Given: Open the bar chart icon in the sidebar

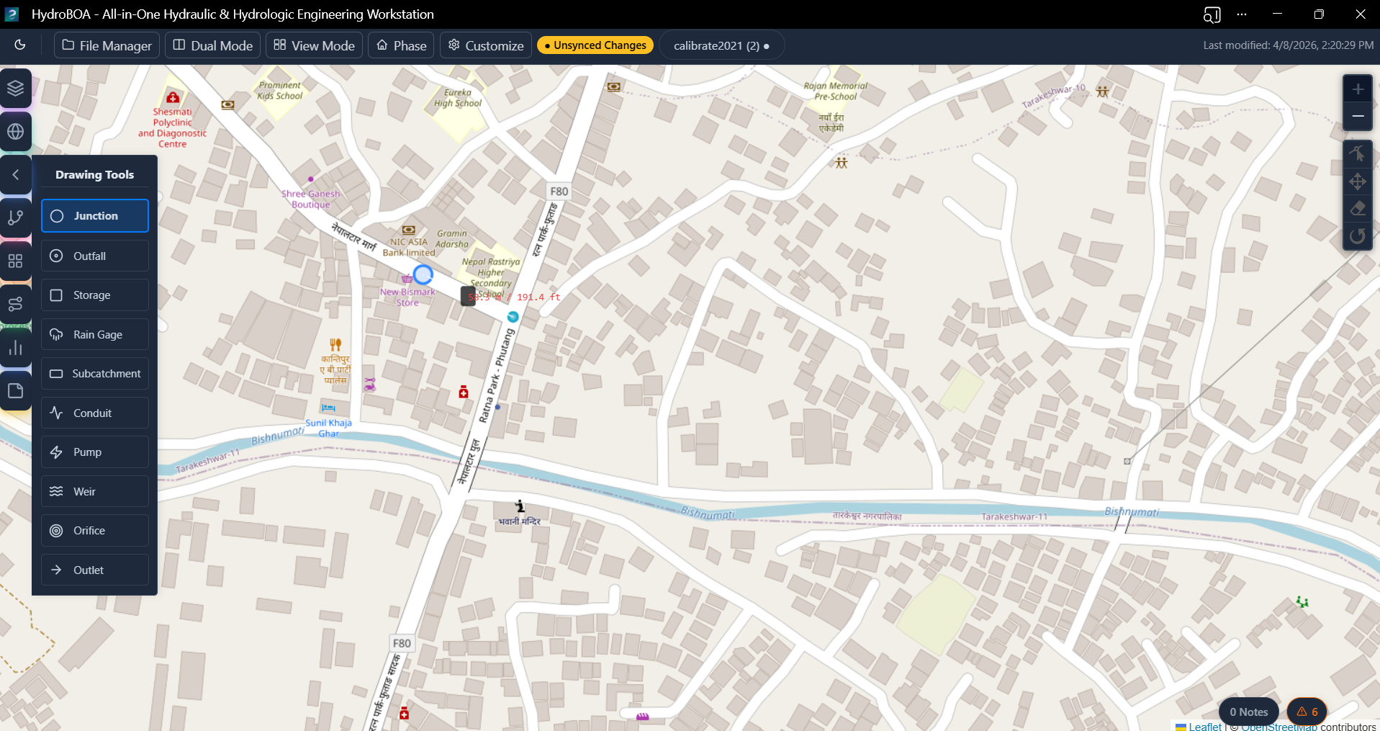Looking at the screenshot, I should pyautogui.click(x=16, y=349).
